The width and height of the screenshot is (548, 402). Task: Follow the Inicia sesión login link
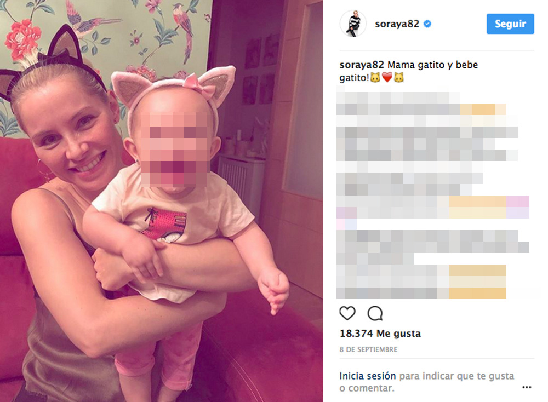368,376
